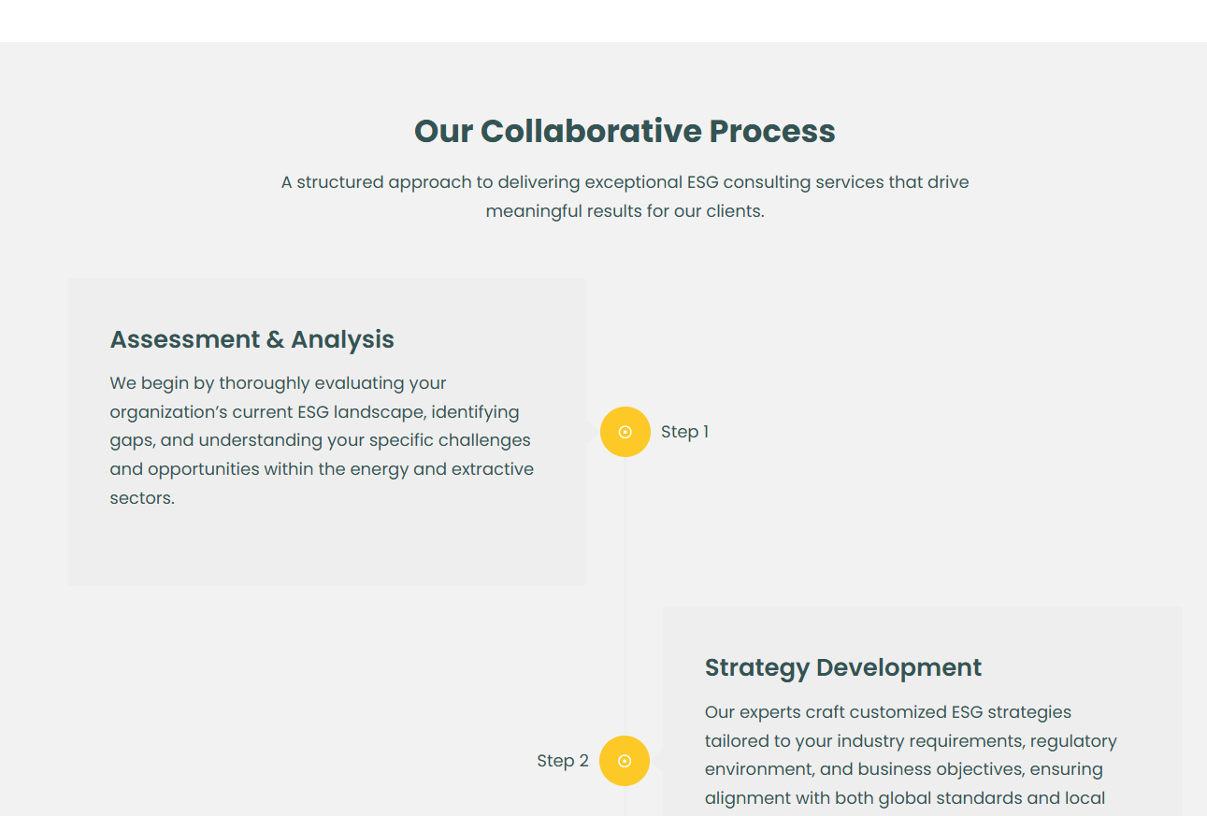This screenshot has height=816, width=1207.
Task: Click the pointer arrow on Strategy Development card
Action: pyautogui.click(x=657, y=761)
